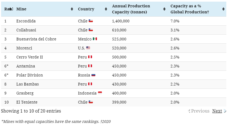Click the Peru flag in Las Bambas row
The height and width of the screenshot is (127, 231).
[x=90, y=84]
